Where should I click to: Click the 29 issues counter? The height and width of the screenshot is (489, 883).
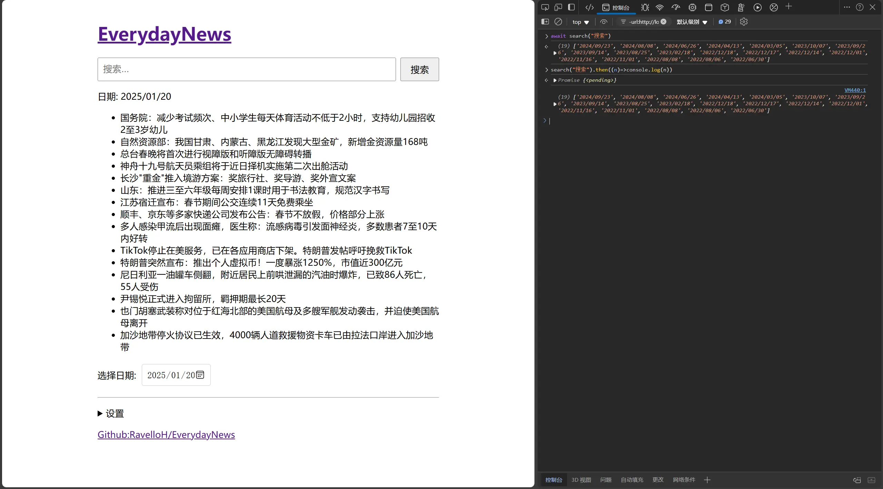(725, 22)
